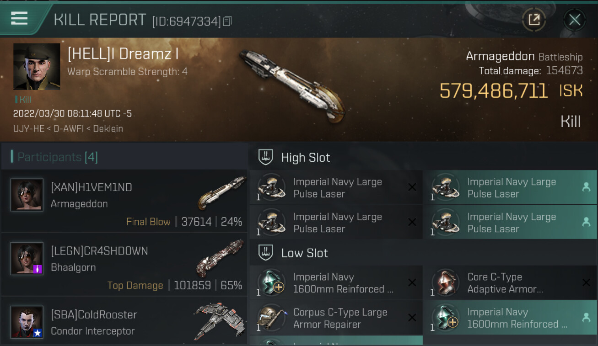Image resolution: width=598 pixels, height=346 pixels.
Task: View the destroyed Armageddon ship image
Action: [291, 85]
